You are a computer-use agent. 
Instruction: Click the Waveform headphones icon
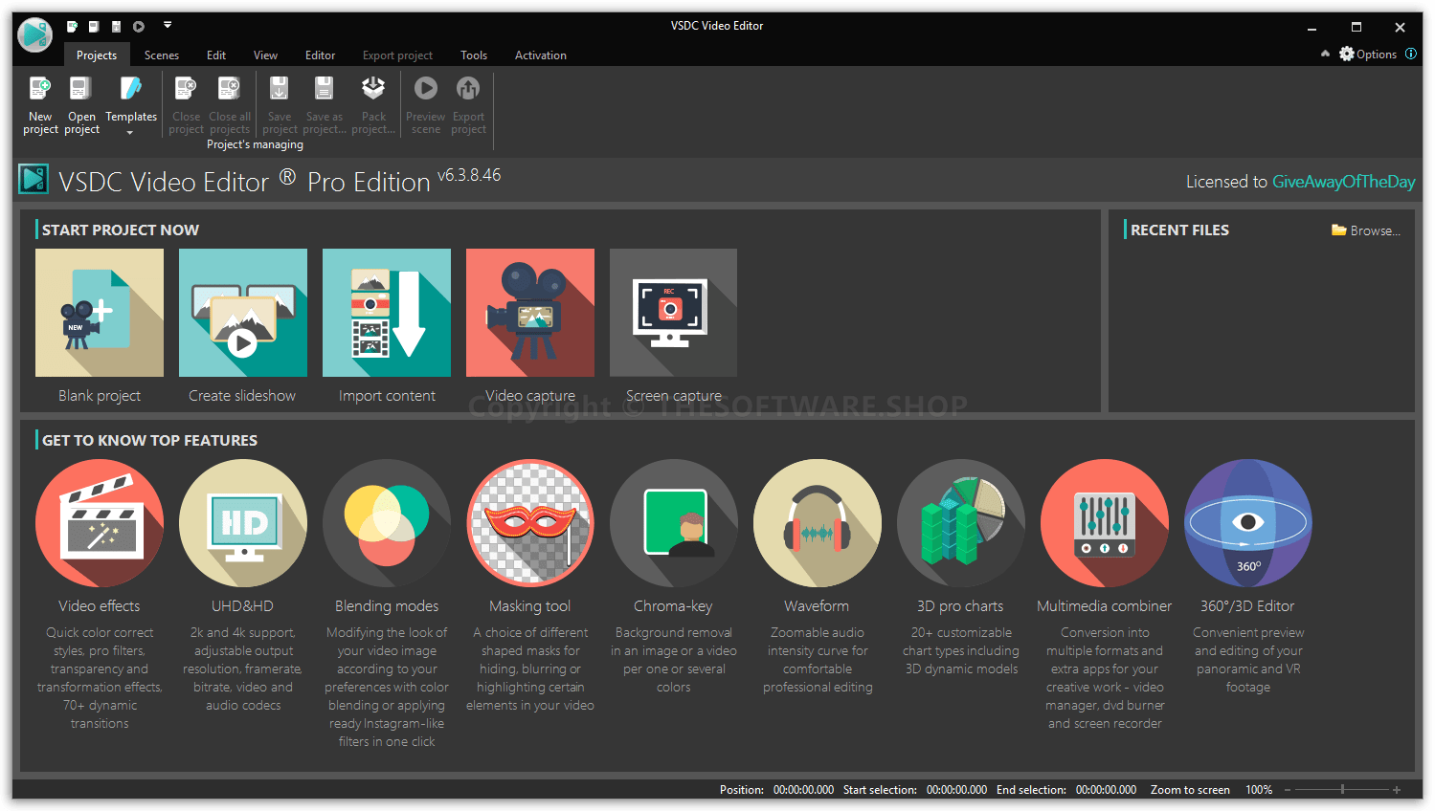818,523
